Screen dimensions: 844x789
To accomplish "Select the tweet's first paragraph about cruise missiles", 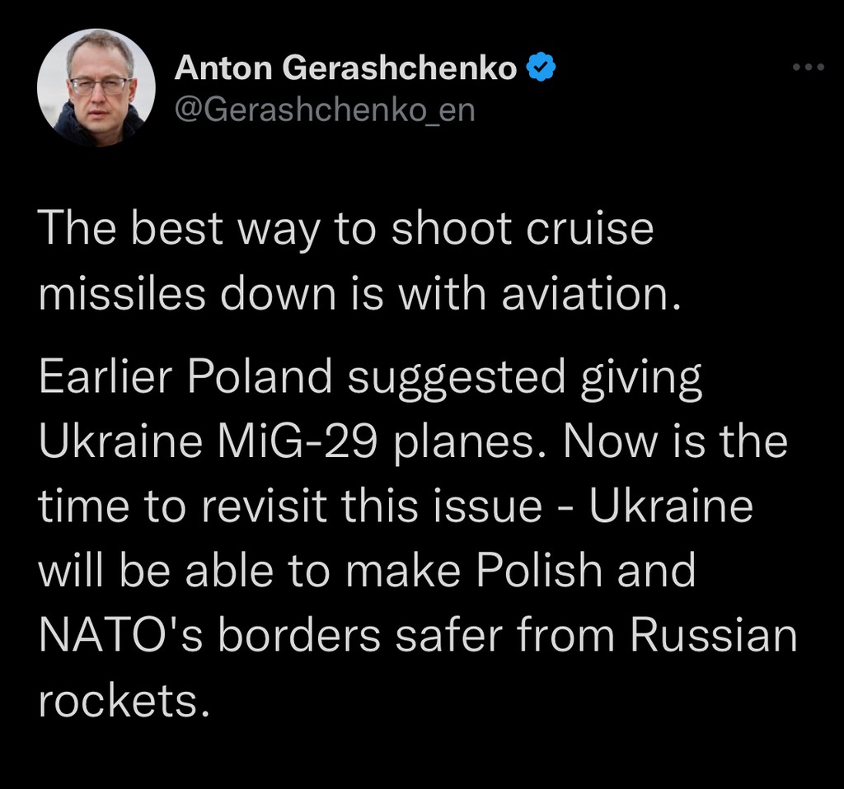I will (359, 261).
